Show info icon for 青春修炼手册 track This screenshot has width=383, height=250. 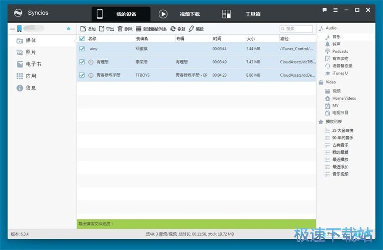click(90, 75)
